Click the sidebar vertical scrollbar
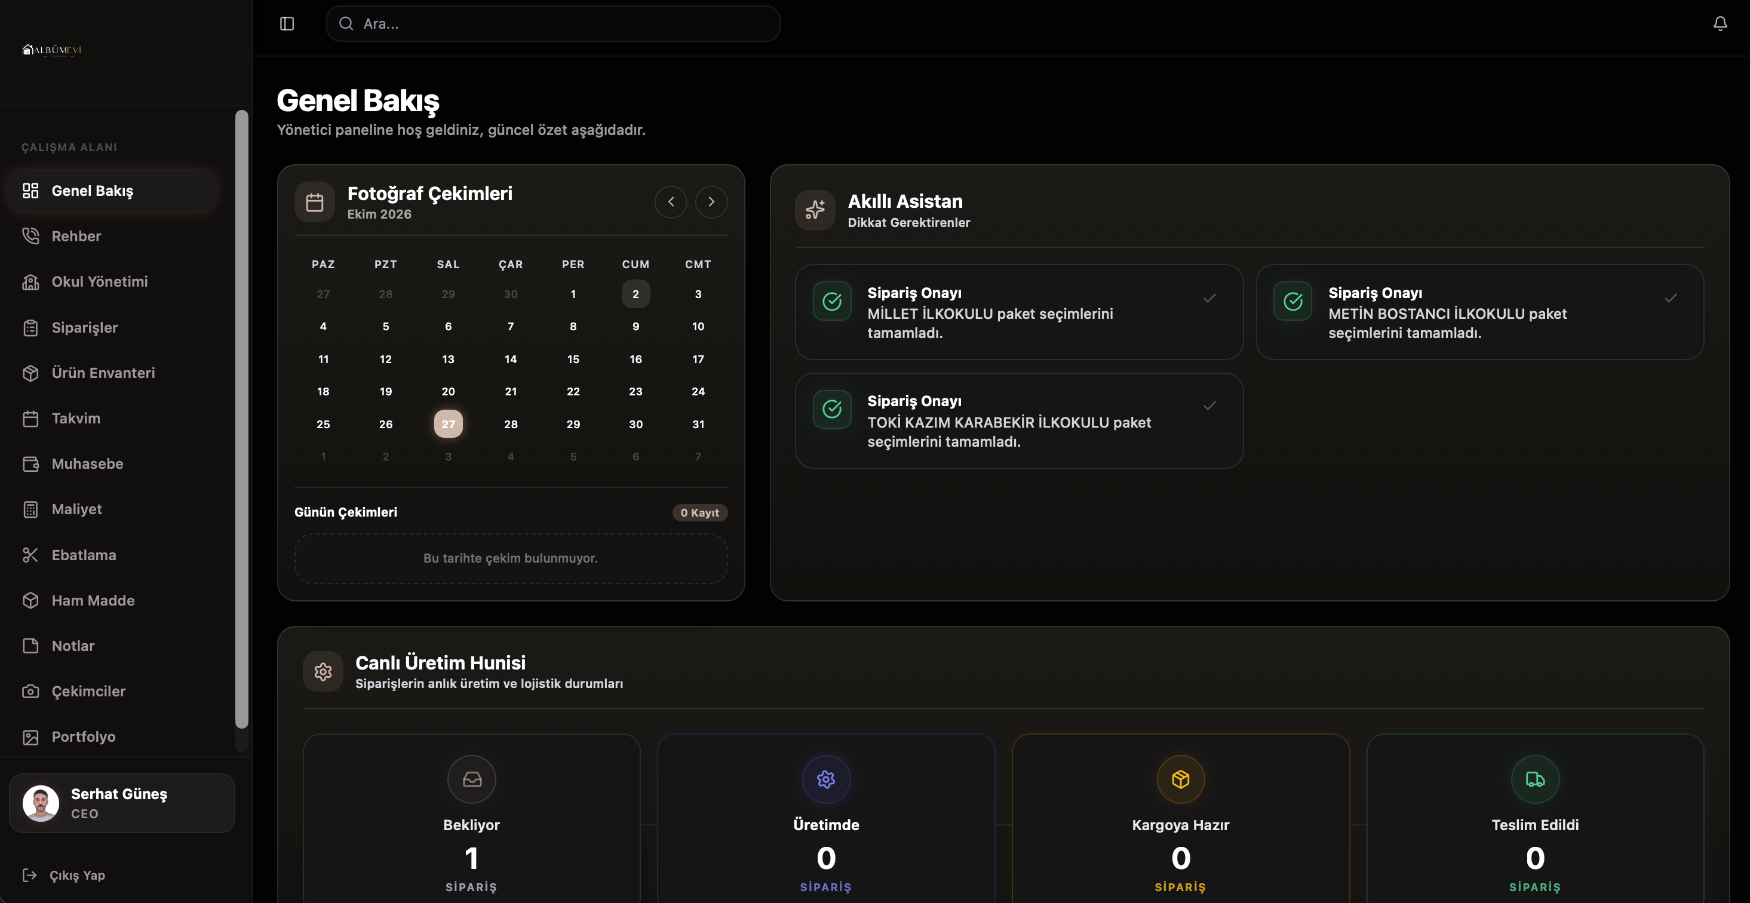The height and width of the screenshot is (903, 1750). click(241, 419)
